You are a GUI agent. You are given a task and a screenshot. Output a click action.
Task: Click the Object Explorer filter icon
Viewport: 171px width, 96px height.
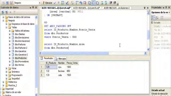click(x=14, y=12)
